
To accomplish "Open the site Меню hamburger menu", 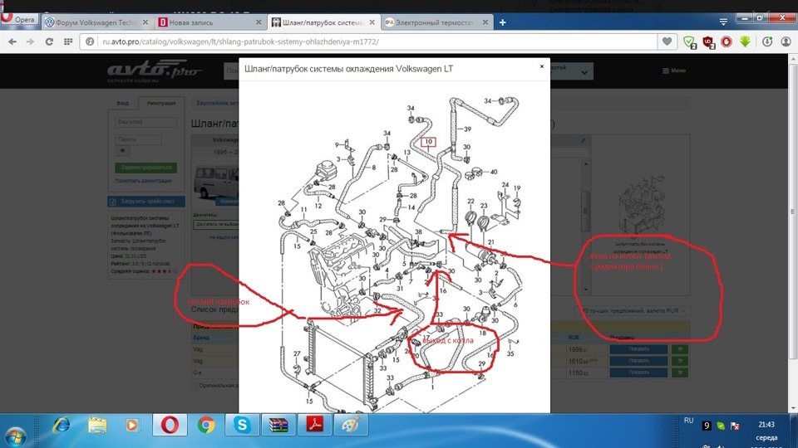I will click(x=674, y=71).
